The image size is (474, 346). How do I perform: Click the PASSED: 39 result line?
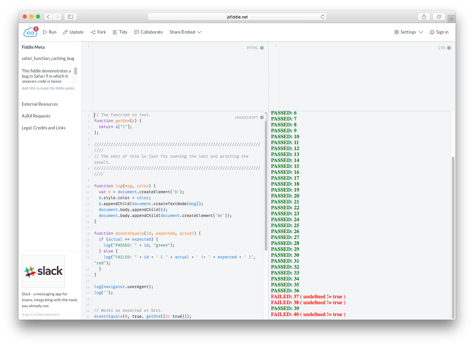285,308
